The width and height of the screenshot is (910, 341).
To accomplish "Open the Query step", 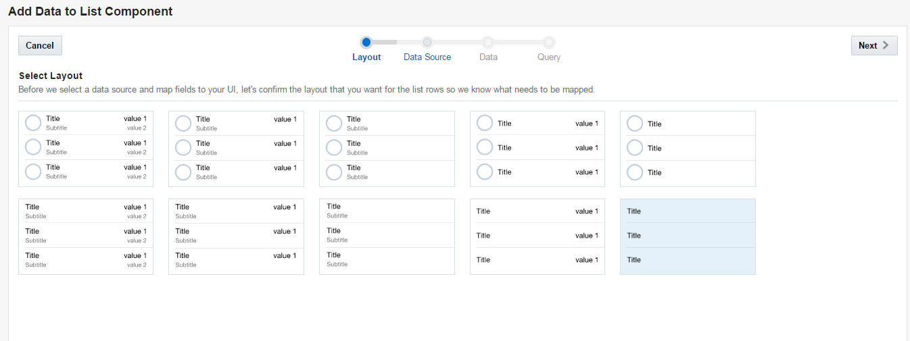I will (x=549, y=42).
